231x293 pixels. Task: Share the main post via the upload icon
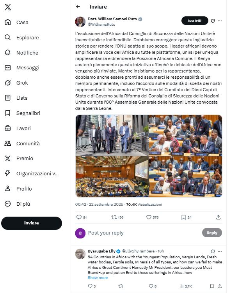tap(218, 217)
